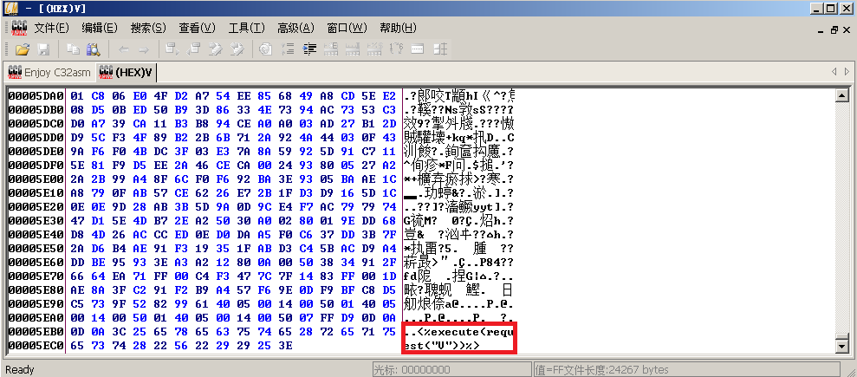857x377 pixels.
Task: Click last hex byte 3E in row 00005EC0
Action: (285, 346)
